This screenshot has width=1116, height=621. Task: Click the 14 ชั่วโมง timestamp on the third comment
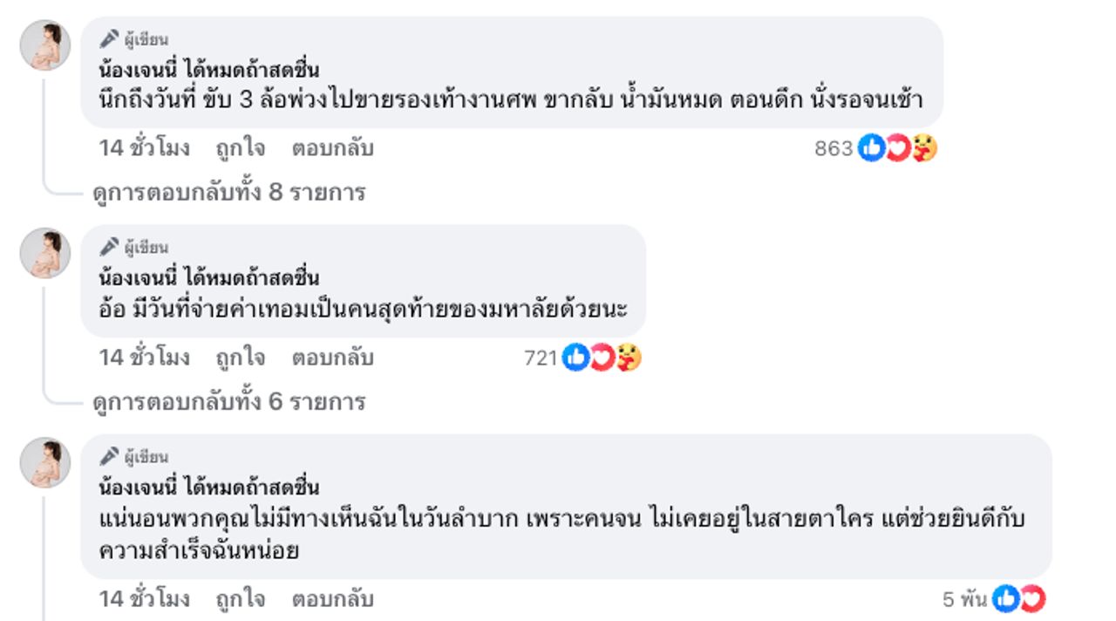click(x=144, y=599)
